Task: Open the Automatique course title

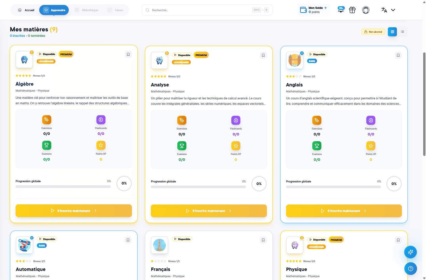Action: point(31,269)
